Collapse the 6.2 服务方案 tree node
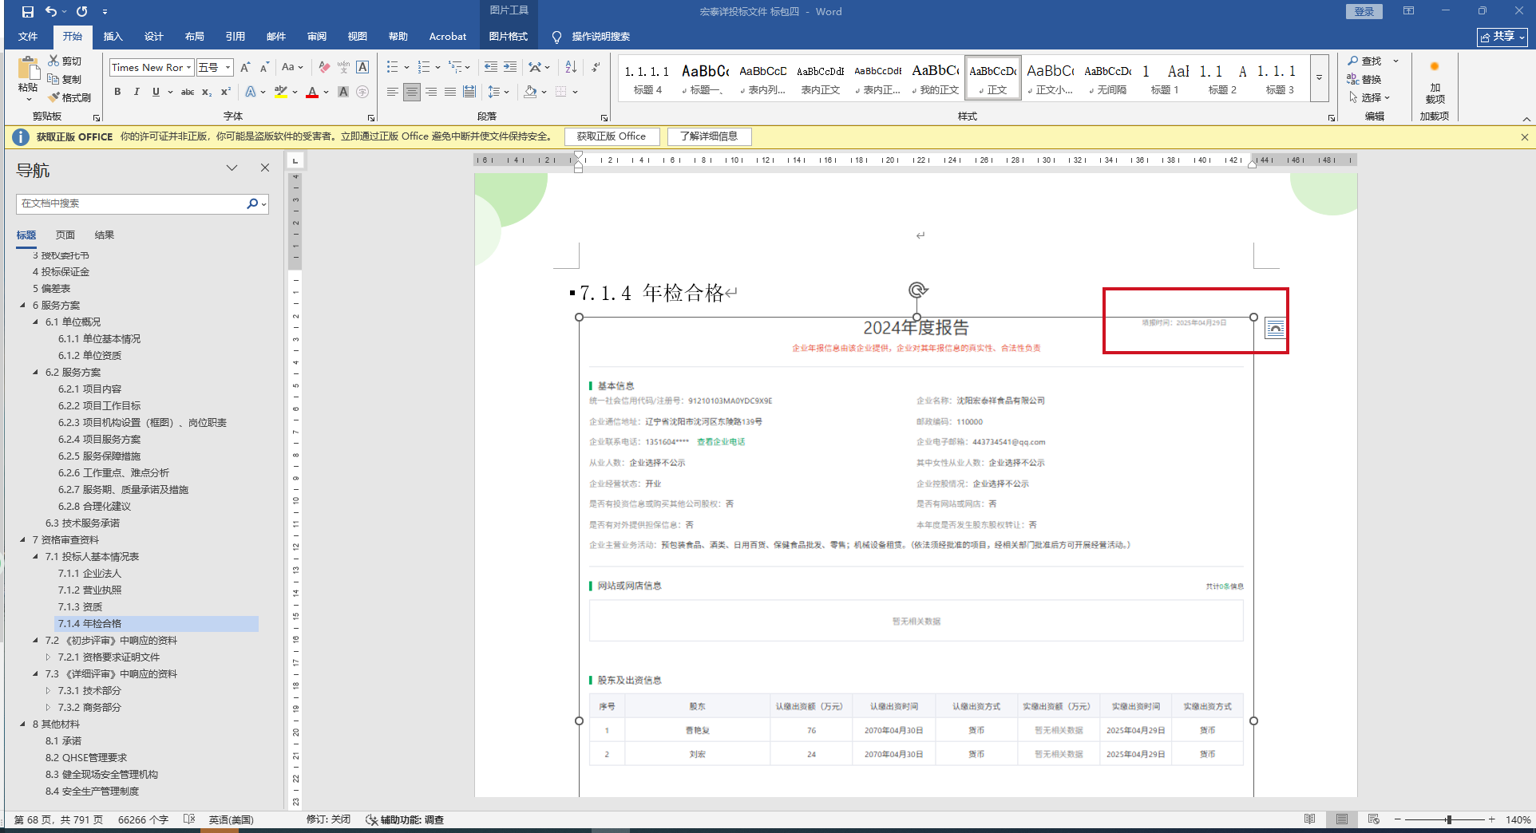 [x=35, y=372]
